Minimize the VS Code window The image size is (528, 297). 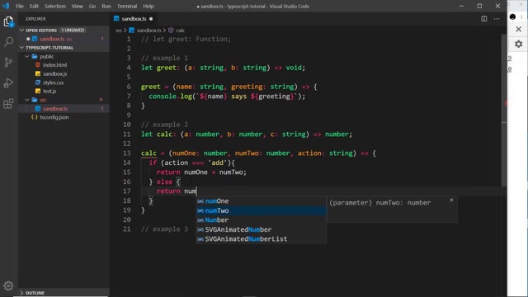pyautogui.click(x=461, y=6)
